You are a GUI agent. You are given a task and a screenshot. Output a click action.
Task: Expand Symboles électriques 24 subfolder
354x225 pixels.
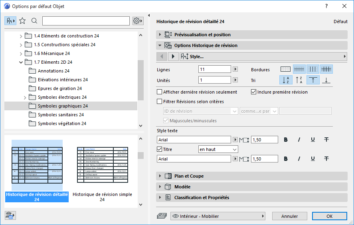pyautogui.click(x=25, y=97)
